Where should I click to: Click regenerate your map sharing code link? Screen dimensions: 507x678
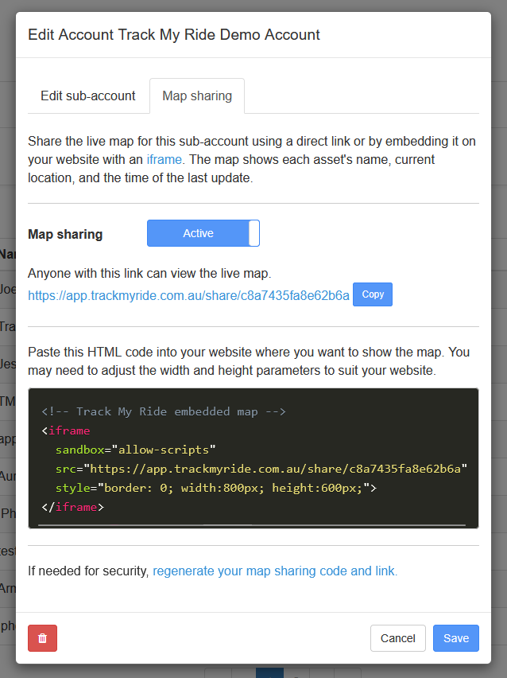coord(275,571)
